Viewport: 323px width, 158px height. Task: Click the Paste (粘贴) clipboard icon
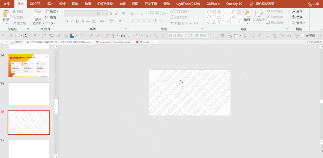tap(7, 13)
